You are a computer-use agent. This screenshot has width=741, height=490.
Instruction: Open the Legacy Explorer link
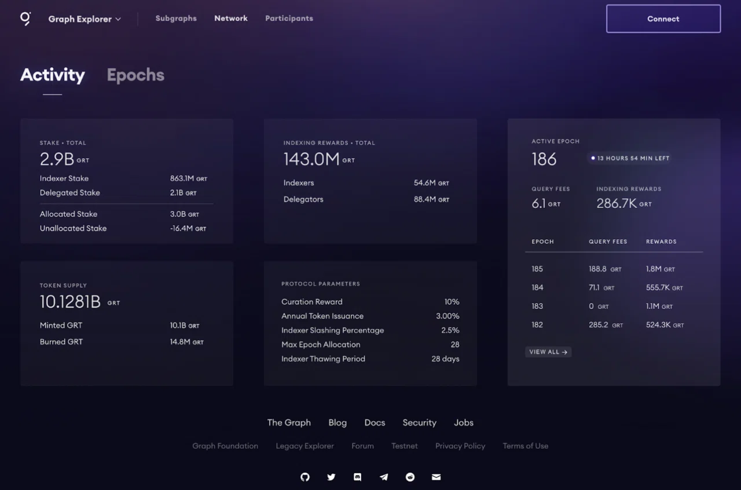pyautogui.click(x=305, y=446)
